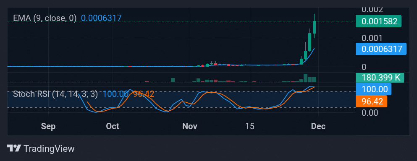Click the tallest green volume bar near Dec
This screenshot has height=161, width=417.
pos(306,78)
